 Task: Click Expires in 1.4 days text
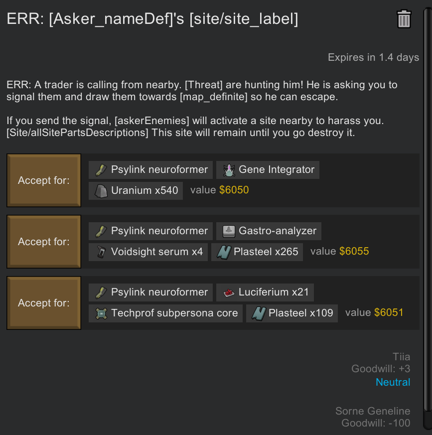coord(374,57)
